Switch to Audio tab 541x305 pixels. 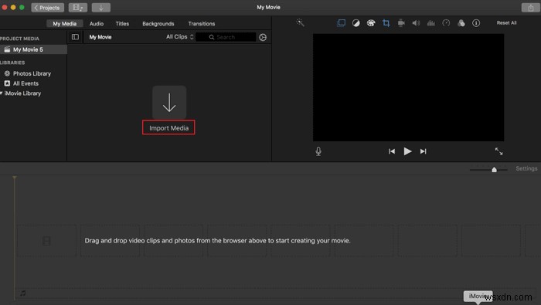pos(97,23)
